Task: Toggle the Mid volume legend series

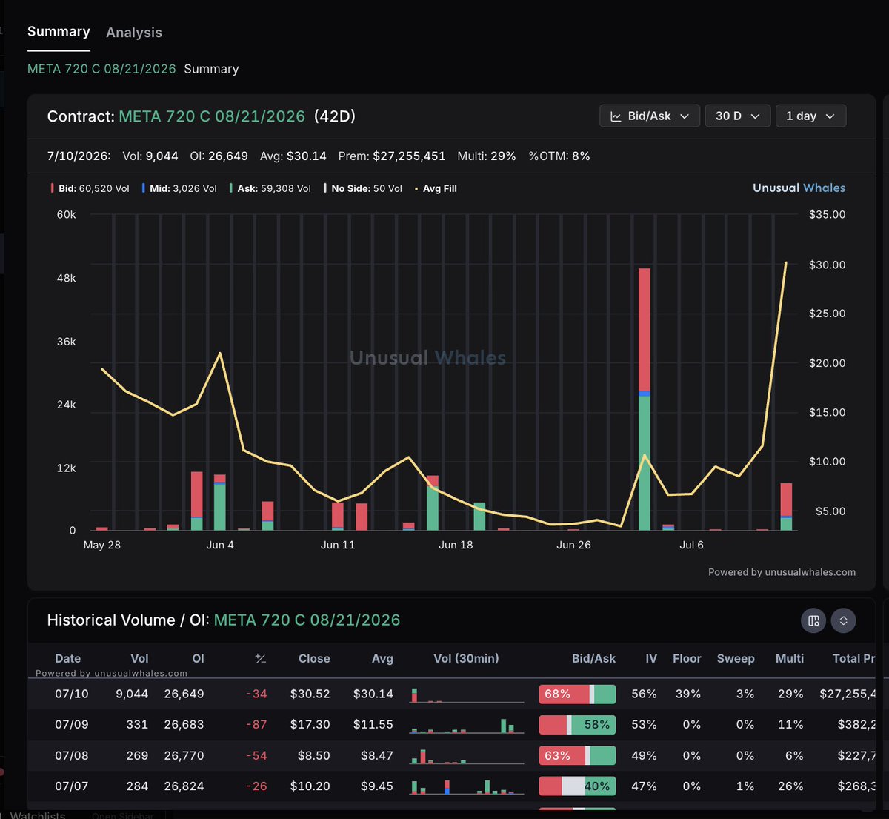Action: (179, 188)
